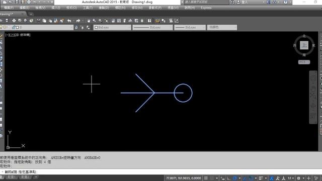Open the 編輯(E) menu
322x181 pixels.
point(25,8)
